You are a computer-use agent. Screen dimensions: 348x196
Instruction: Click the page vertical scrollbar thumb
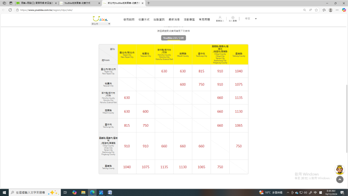click(x=347, y=118)
